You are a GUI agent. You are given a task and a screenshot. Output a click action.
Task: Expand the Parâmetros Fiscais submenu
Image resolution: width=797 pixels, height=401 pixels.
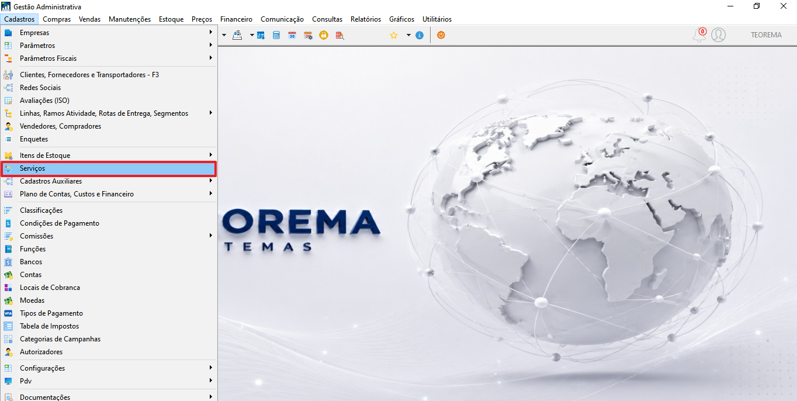point(109,58)
